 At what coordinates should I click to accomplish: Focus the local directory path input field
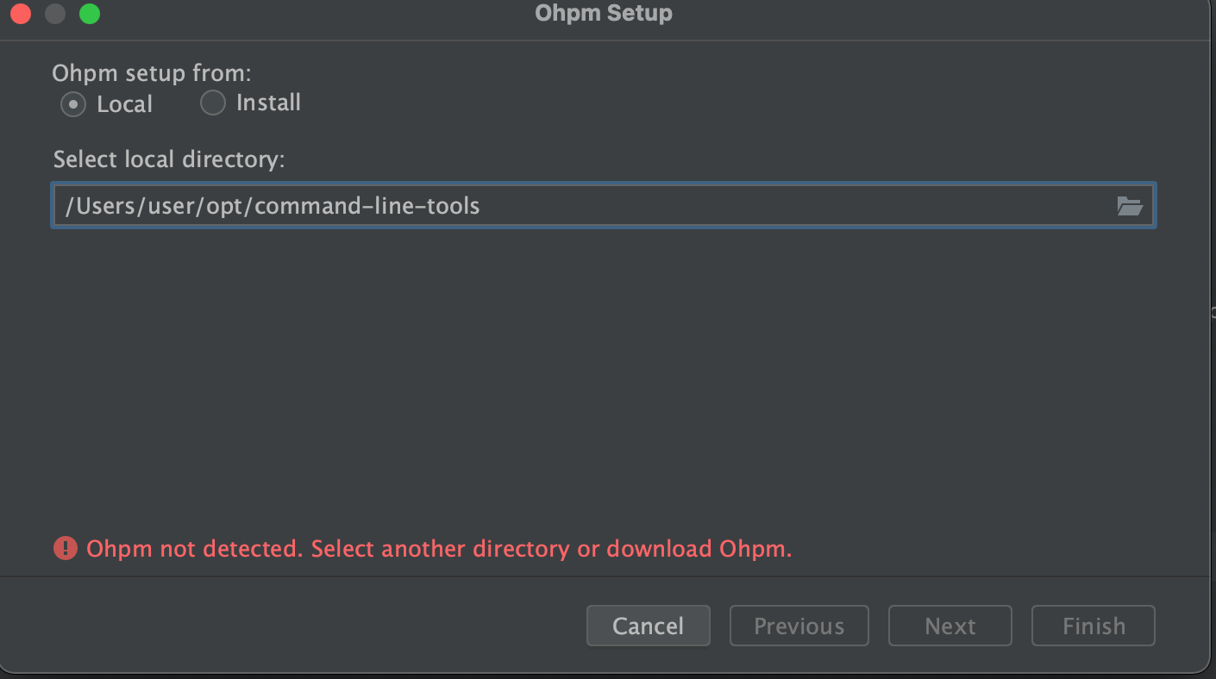[604, 206]
